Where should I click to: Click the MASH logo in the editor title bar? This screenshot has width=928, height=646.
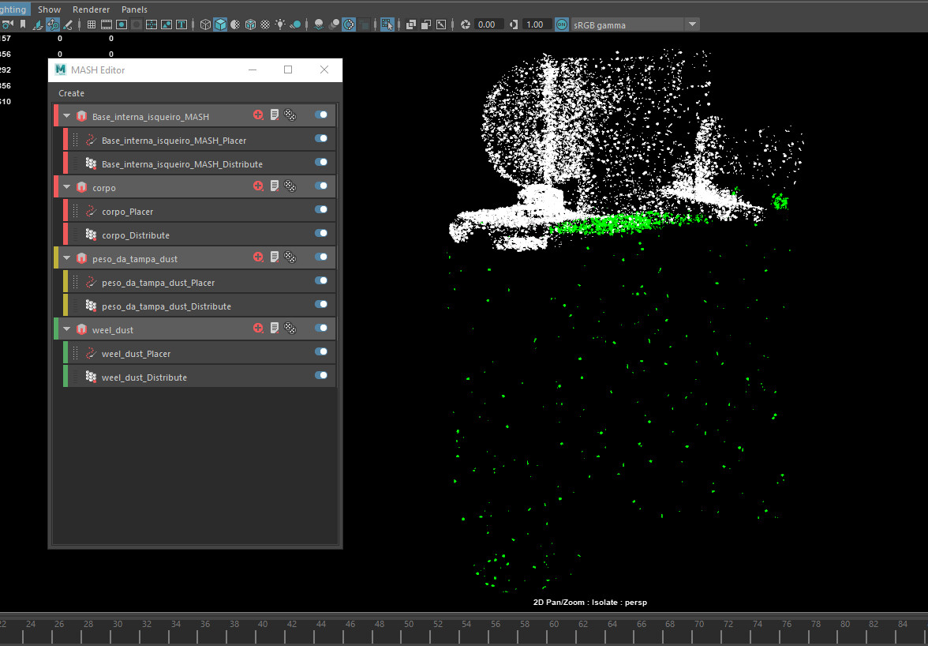[60, 69]
